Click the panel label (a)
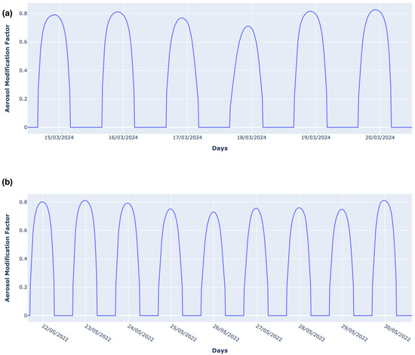 pos(7,14)
